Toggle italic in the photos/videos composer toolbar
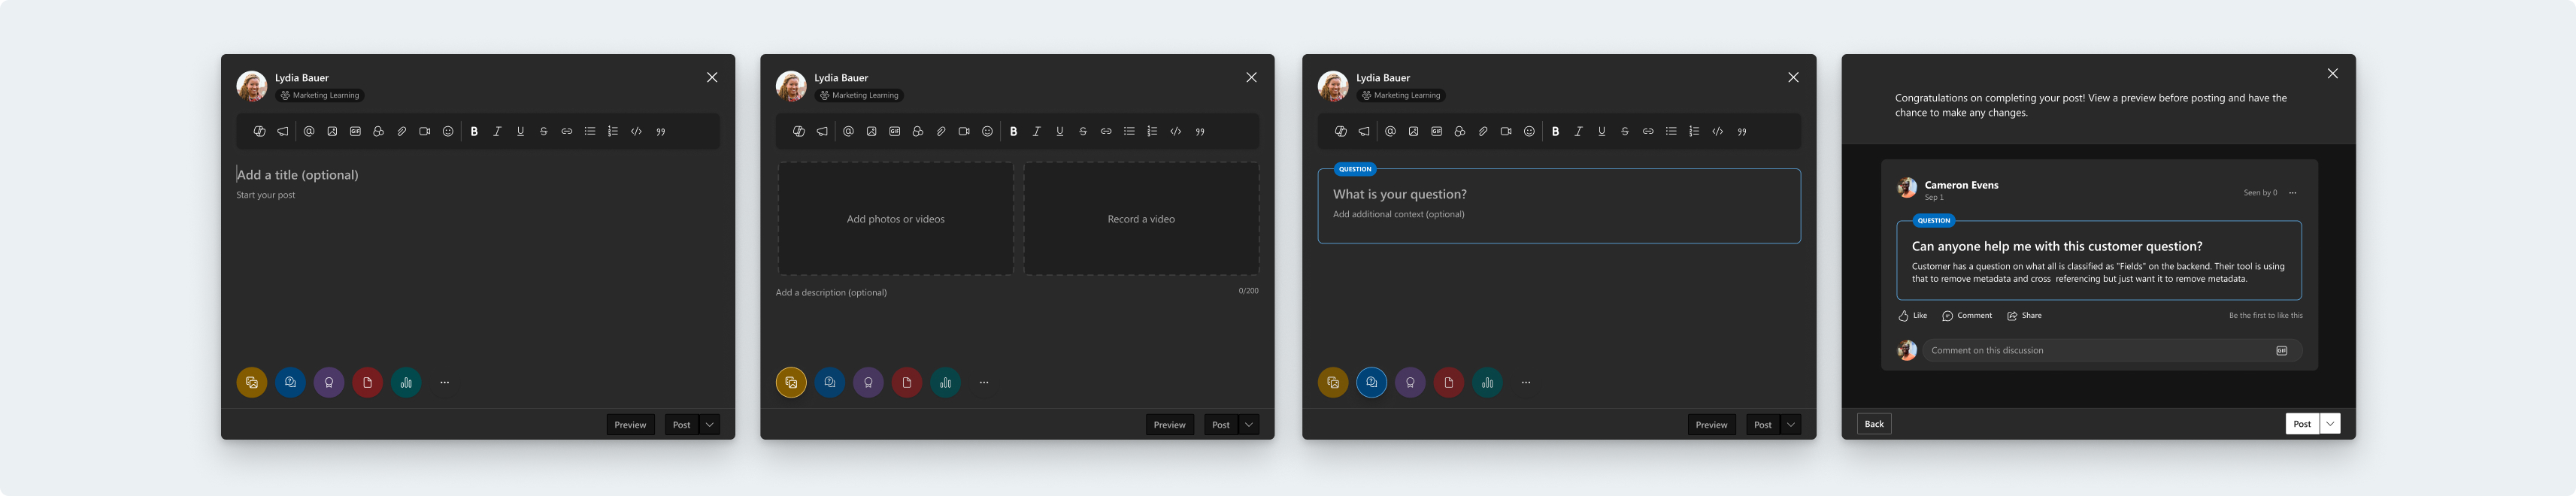This screenshot has height=496, width=2576. click(x=1036, y=131)
